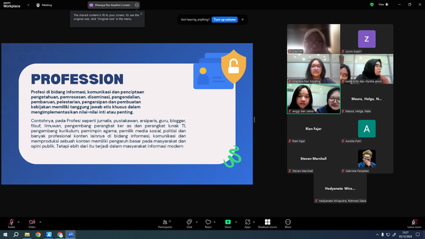Open the second Chrome icon on taskbar

60,234
